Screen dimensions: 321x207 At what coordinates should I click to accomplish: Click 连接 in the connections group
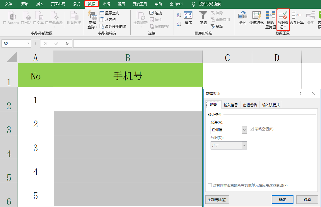click(x=156, y=13)
